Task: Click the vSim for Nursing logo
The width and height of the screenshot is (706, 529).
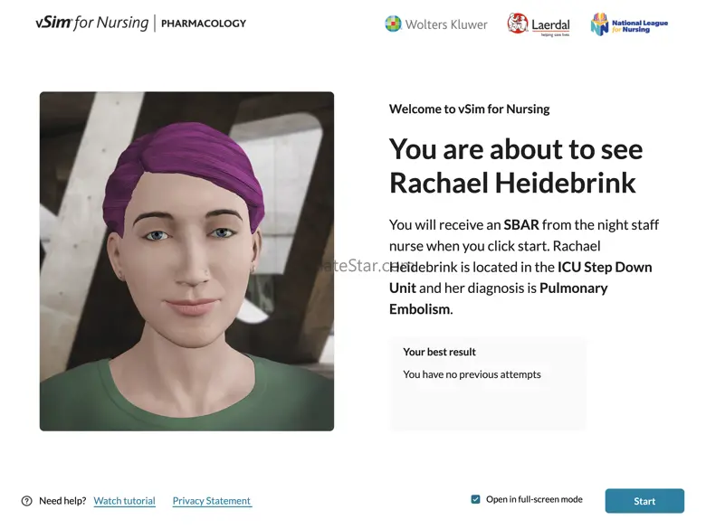Action: [91, 23]
